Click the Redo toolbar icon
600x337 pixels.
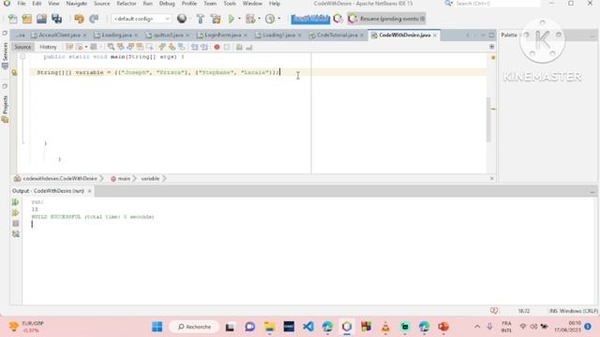94,19
